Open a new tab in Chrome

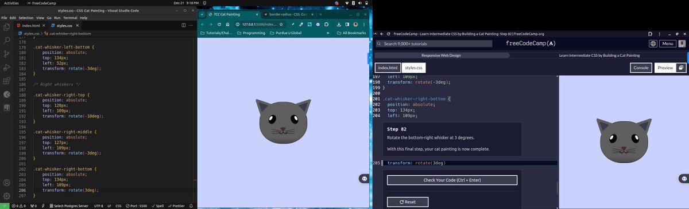pyautogui.click(x=320, y=14)
